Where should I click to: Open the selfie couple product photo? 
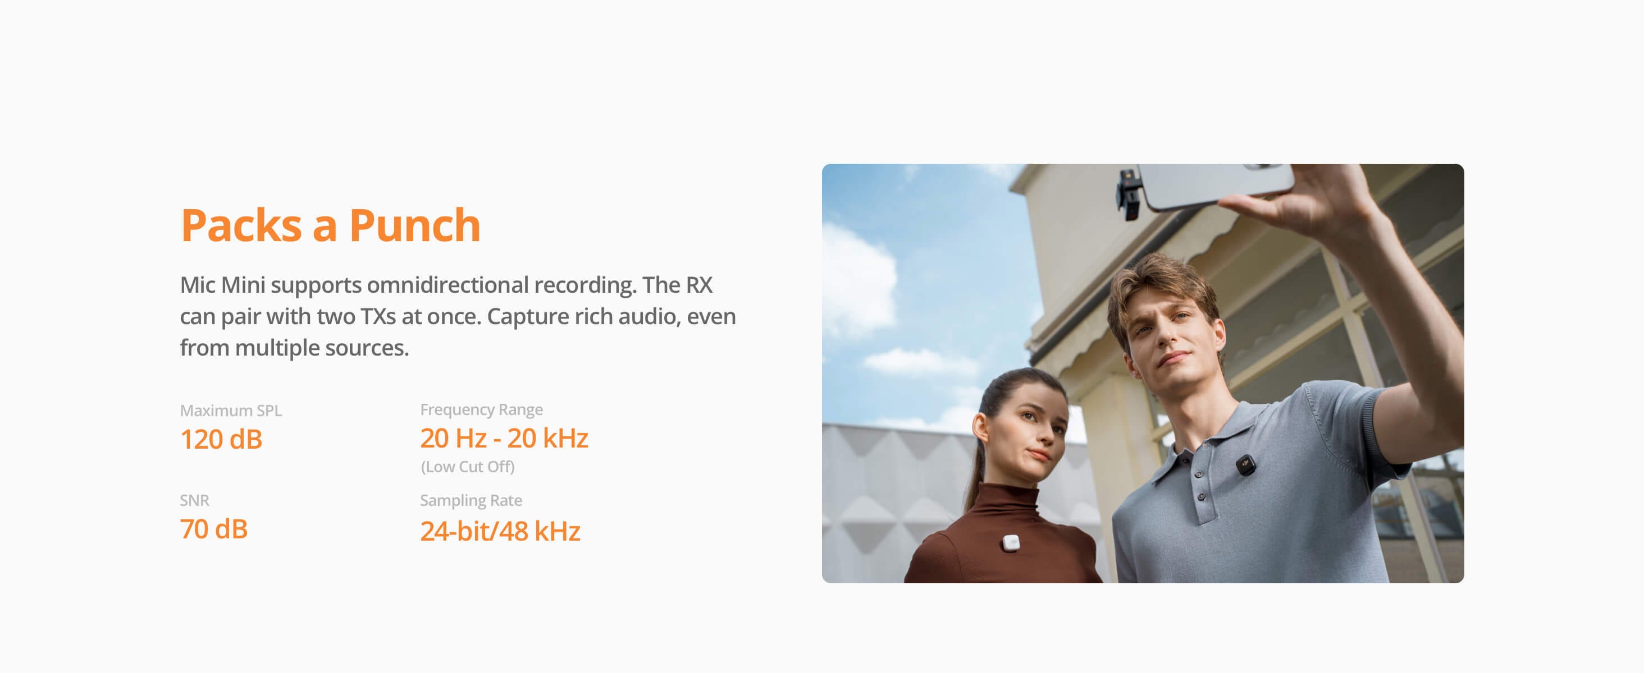1143,373
